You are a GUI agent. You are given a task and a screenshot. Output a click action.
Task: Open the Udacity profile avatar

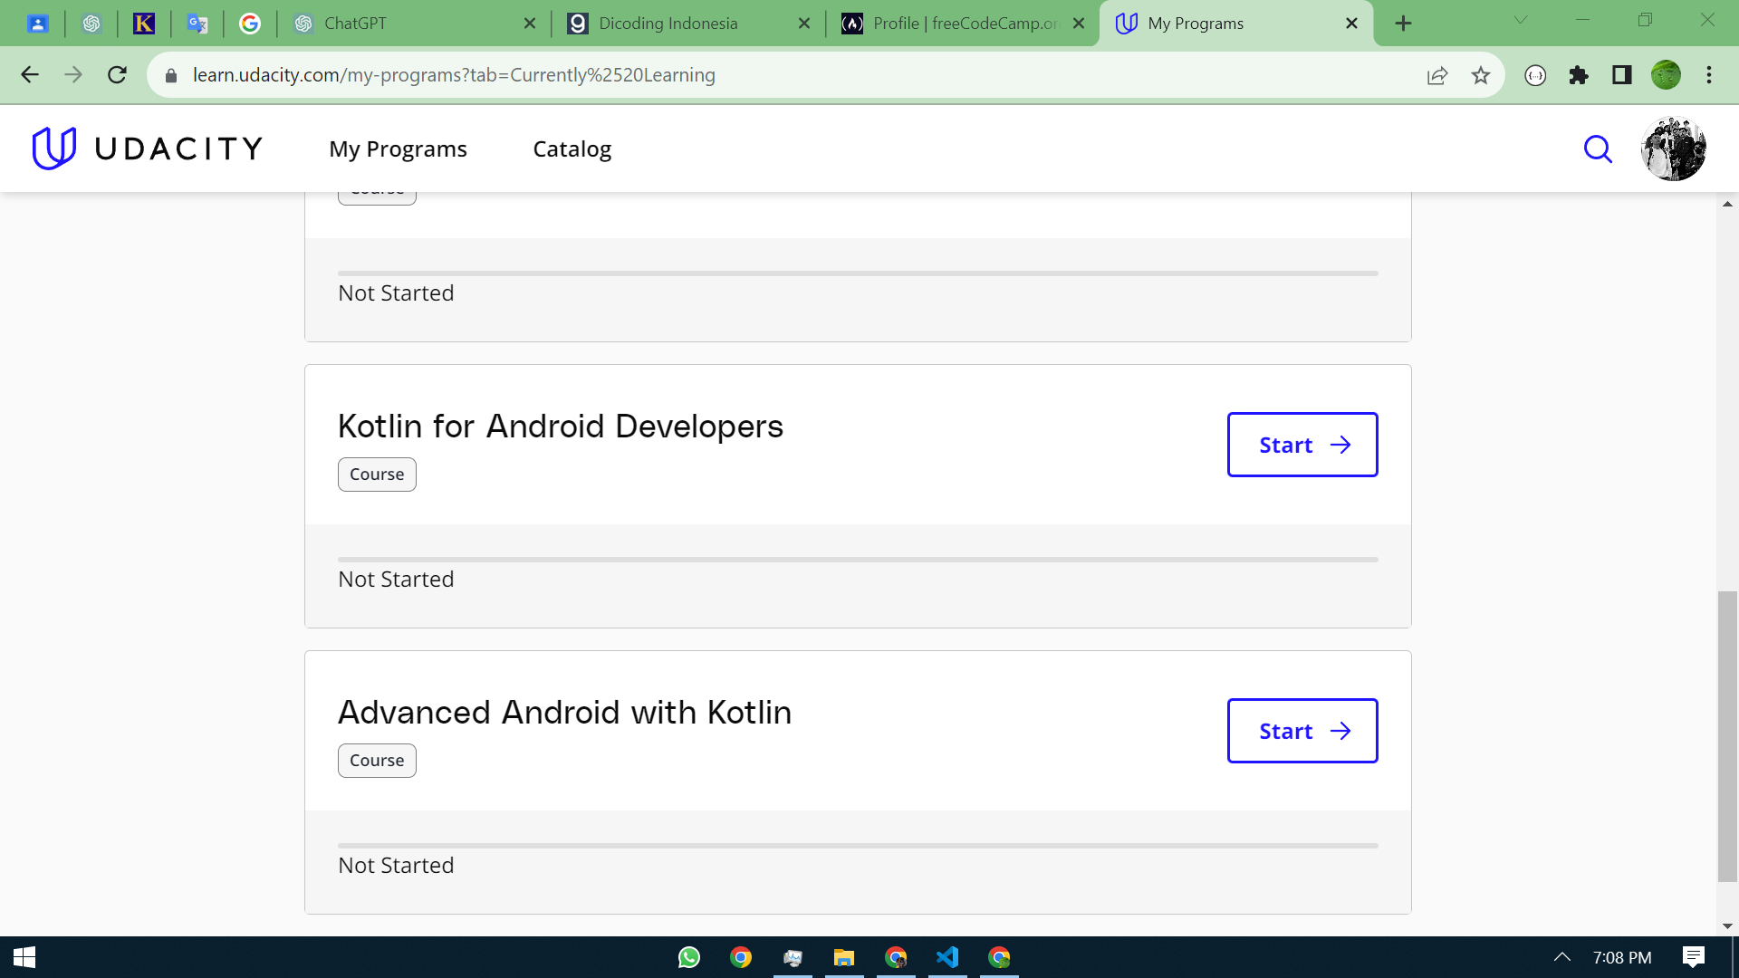tap(1672, 148)
